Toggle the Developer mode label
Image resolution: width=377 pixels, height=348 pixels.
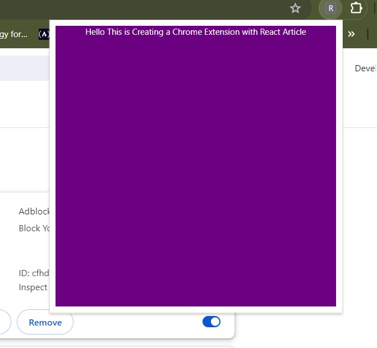point(365,68)
